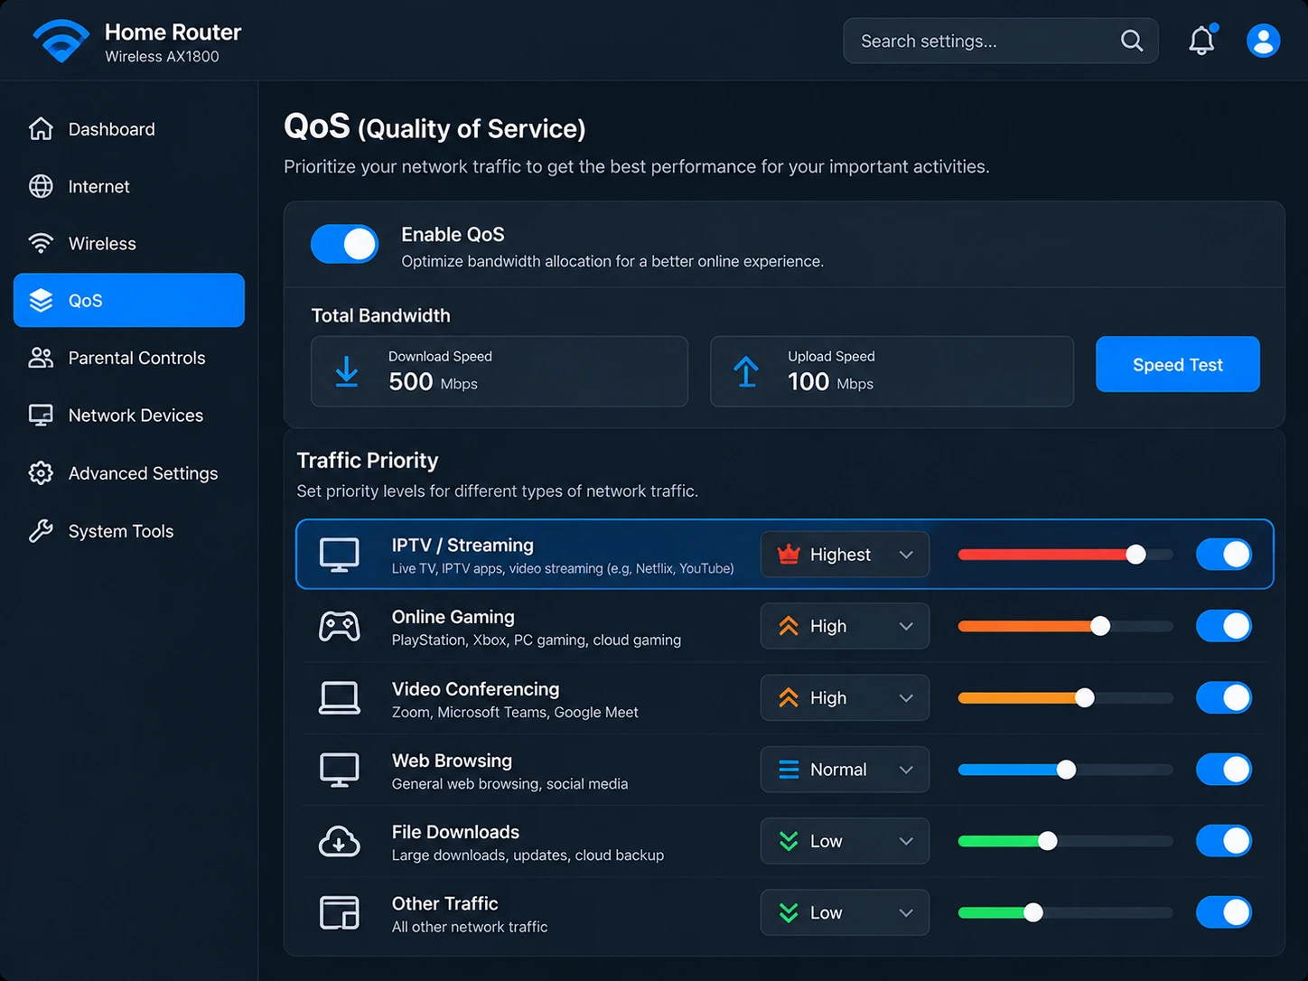This screenshot has width=1308, height=981.
Task: Click File Downloads green low-priority chevrons icon
Action: pos(789,841)
